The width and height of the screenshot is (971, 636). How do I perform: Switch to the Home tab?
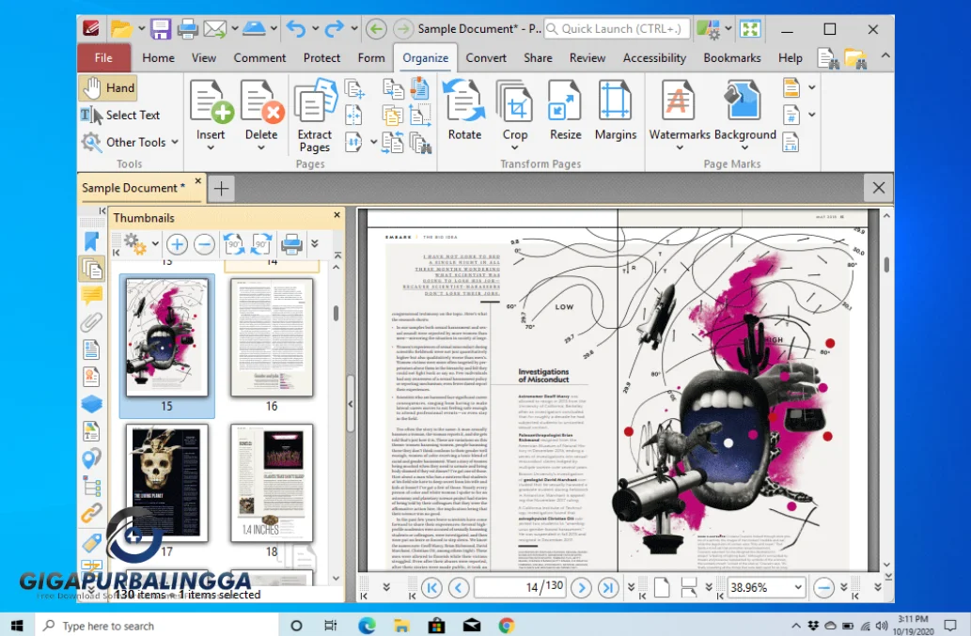tap(159, 58)
